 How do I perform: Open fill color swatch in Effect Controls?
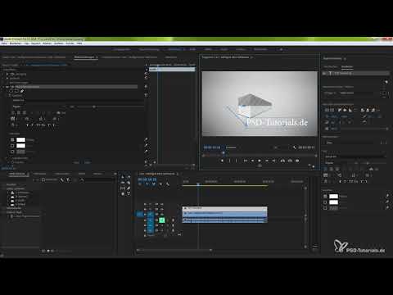click(x=20, y=139)
